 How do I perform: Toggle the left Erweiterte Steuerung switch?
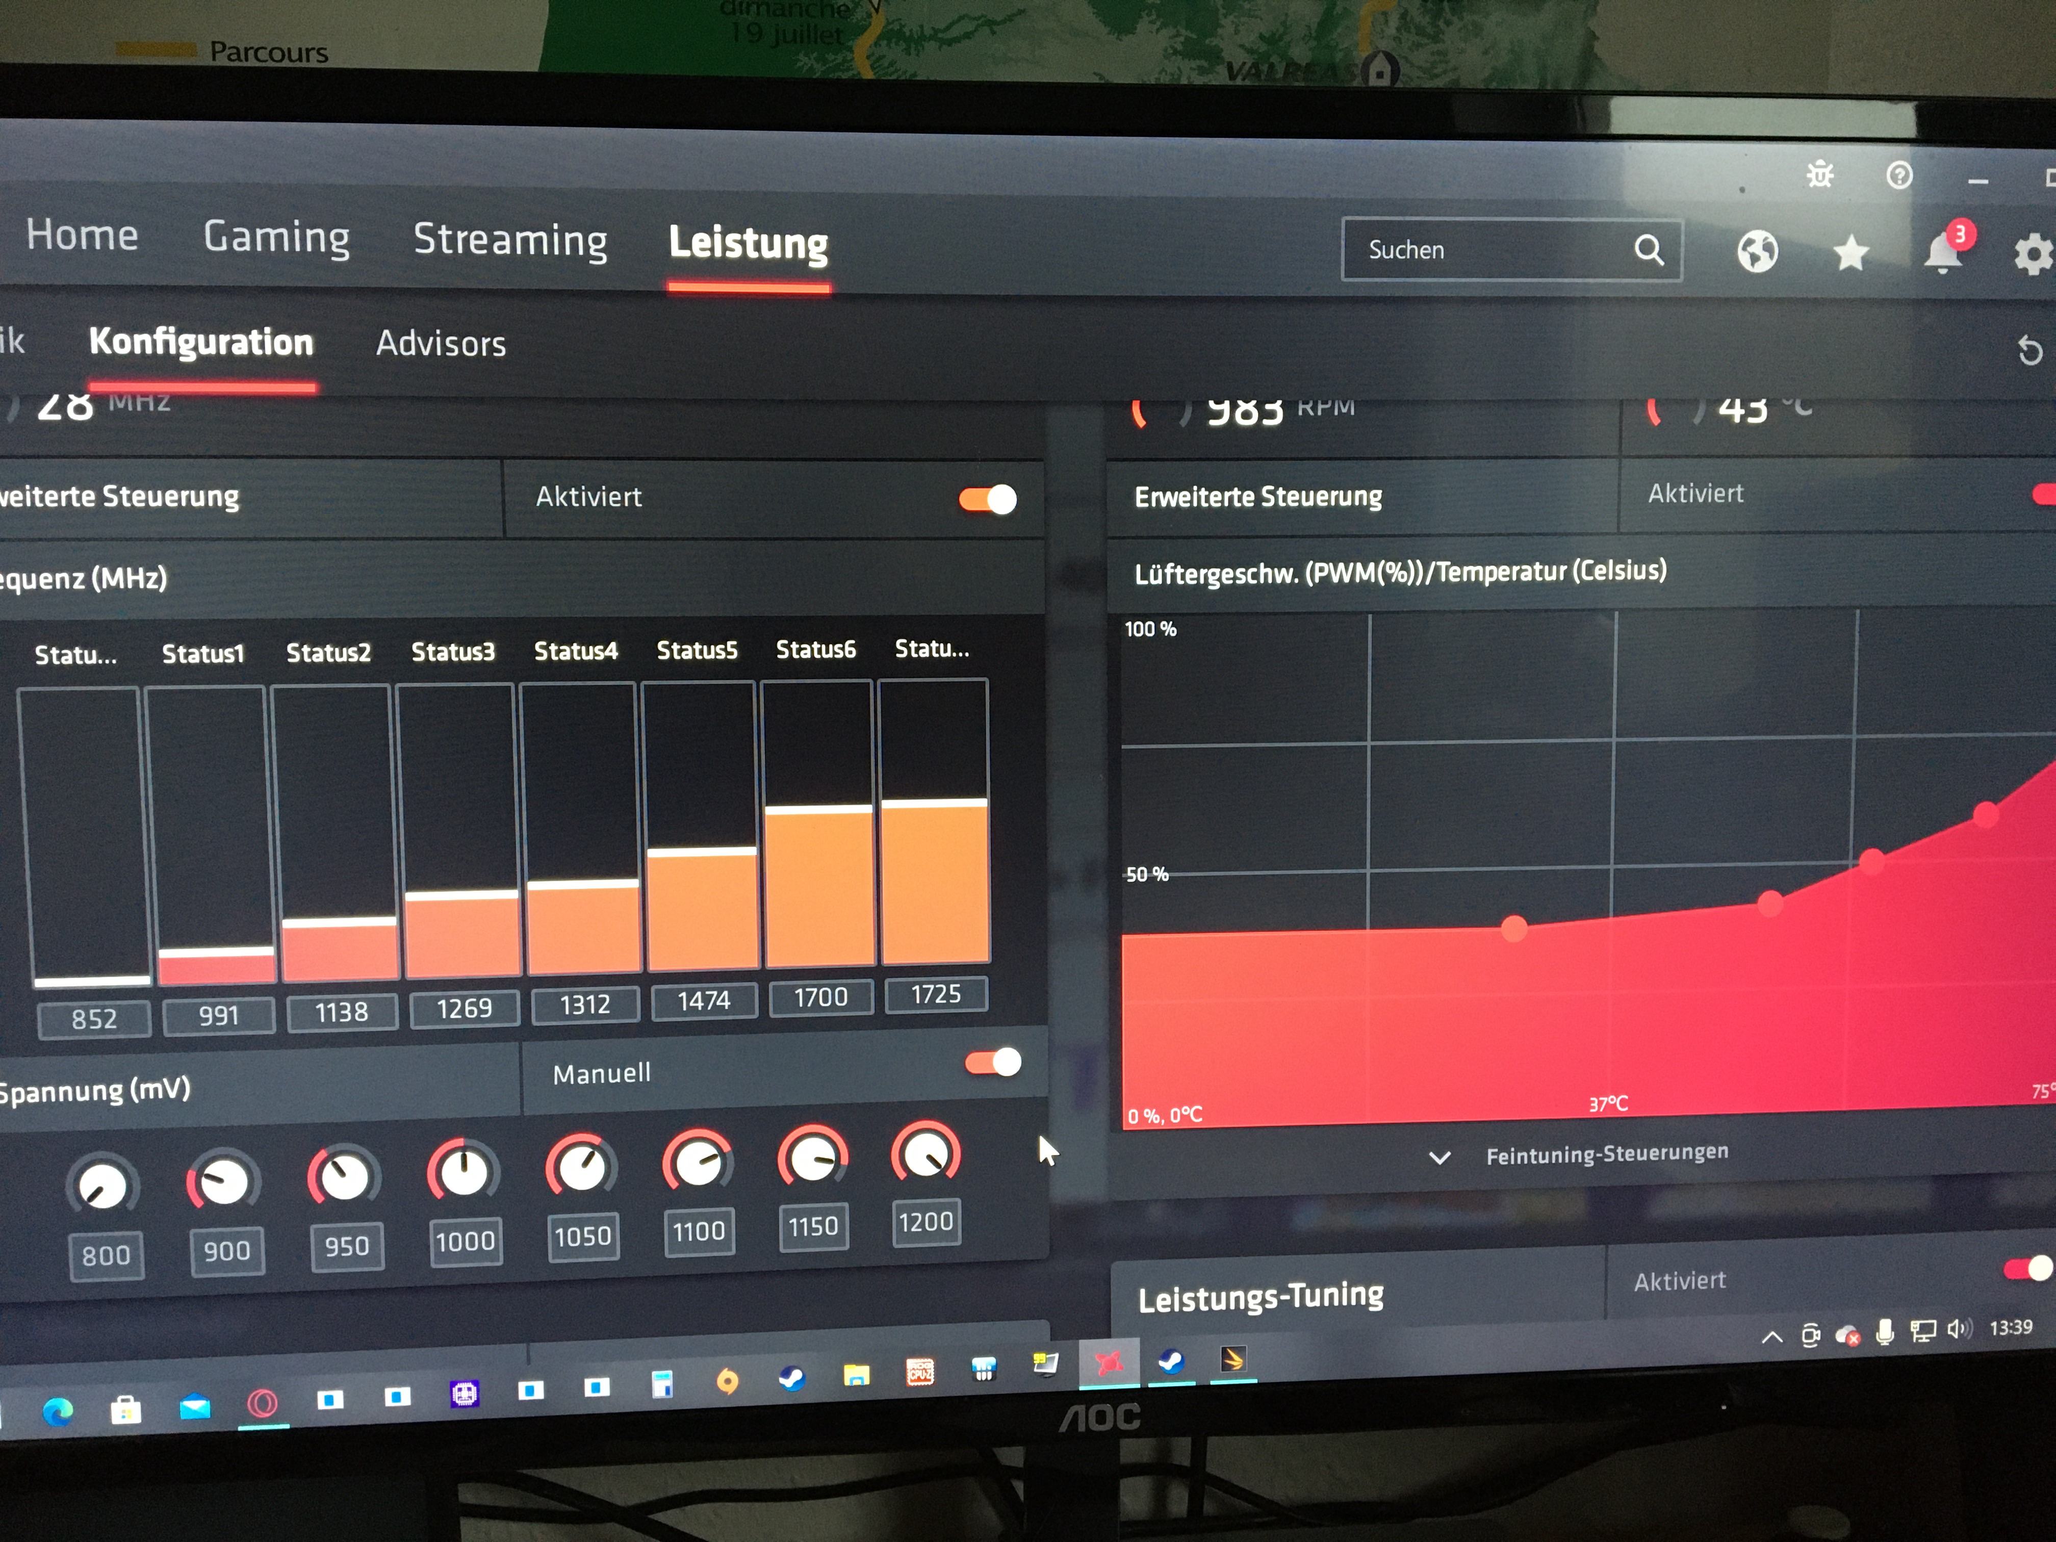[x=988, y=499]
